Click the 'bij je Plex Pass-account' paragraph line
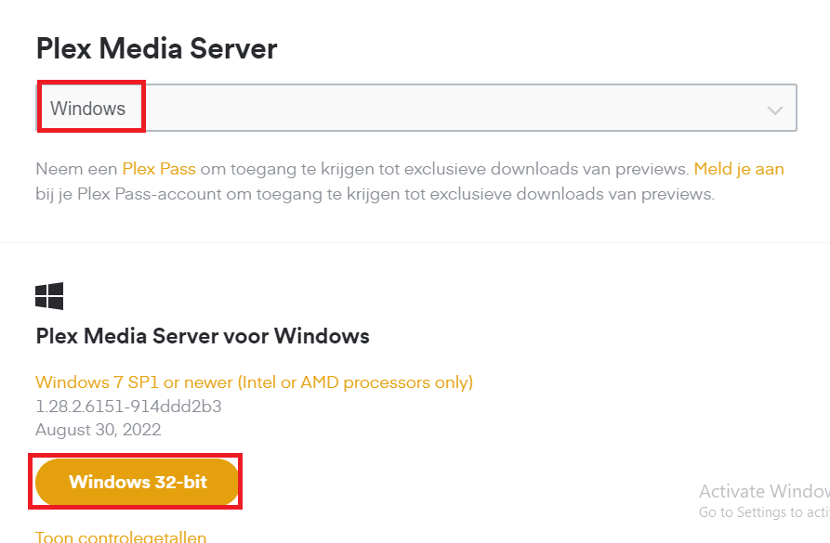Screen dimensions: 830x543 tap(375, 194)
